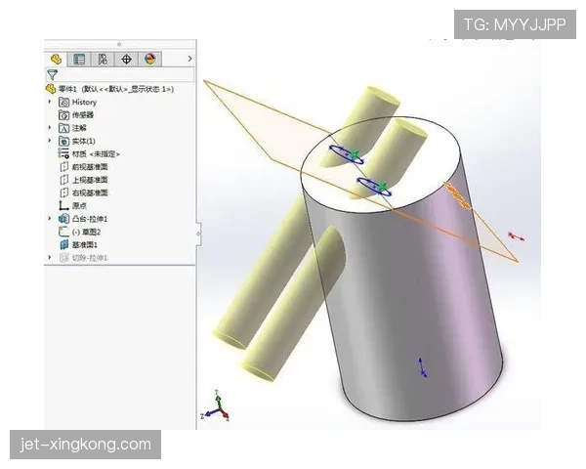Select the 传感器 sensors folder icon
This screenshot has width=586, height=469.
coord(63,115)
